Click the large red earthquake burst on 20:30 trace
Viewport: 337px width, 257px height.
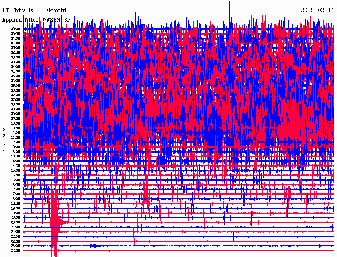[55, 222]
